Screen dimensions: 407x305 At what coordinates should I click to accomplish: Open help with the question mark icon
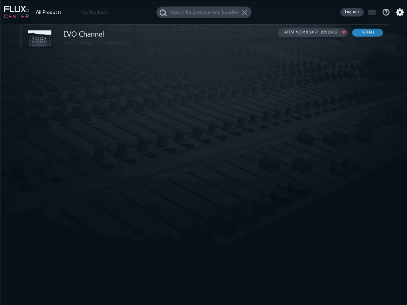pyautogui.click(x=385, y=12)
